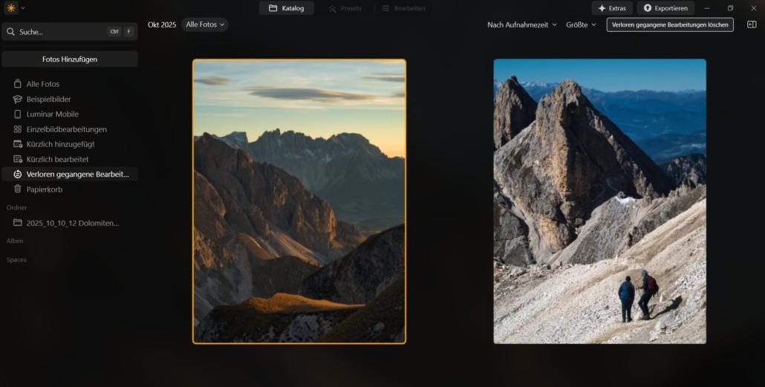Open Alle Fotos in sidebar

[x=42, y=84]
